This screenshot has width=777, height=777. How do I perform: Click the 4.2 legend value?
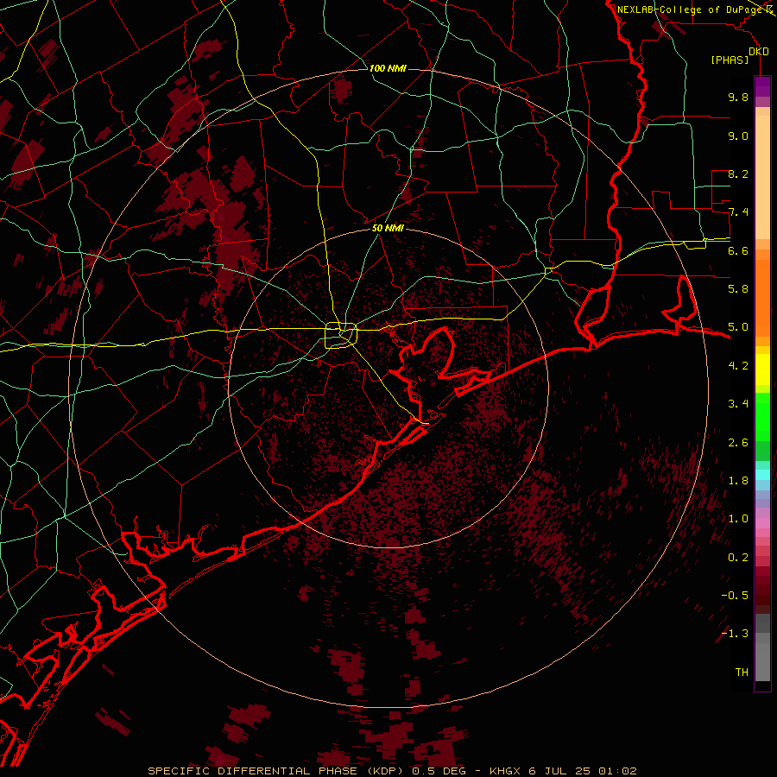click(738, 366)
